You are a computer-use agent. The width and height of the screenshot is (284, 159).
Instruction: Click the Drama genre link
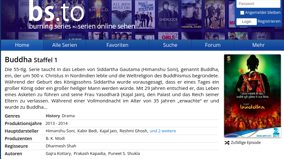pos(68,116)
